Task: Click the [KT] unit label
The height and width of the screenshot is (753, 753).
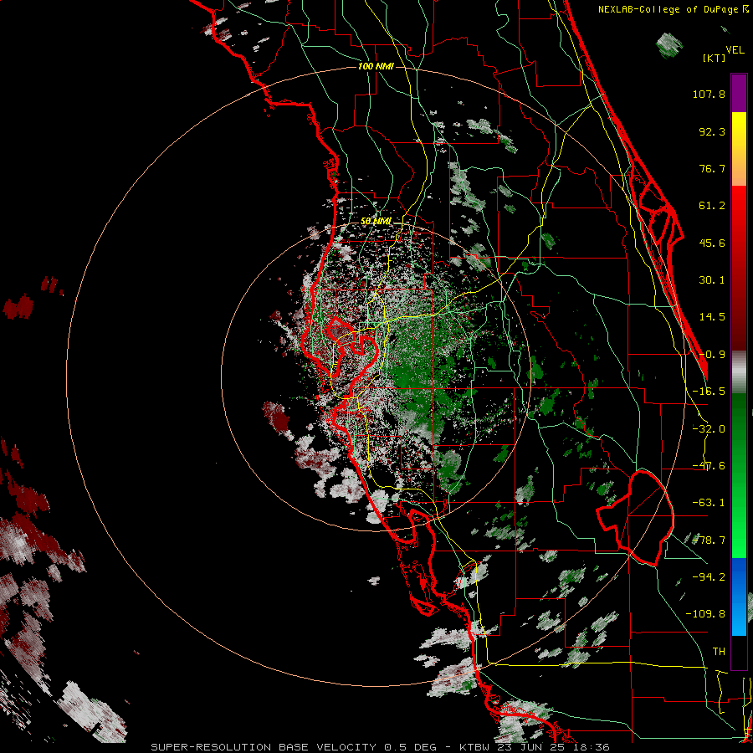Action: [714, 58]
